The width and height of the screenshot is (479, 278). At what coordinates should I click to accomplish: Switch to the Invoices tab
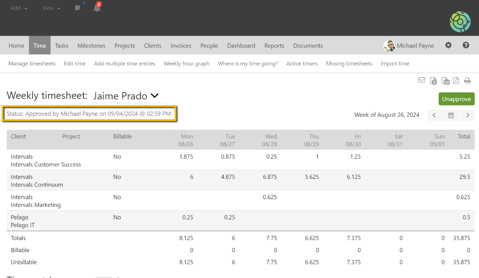coord(181,45)
